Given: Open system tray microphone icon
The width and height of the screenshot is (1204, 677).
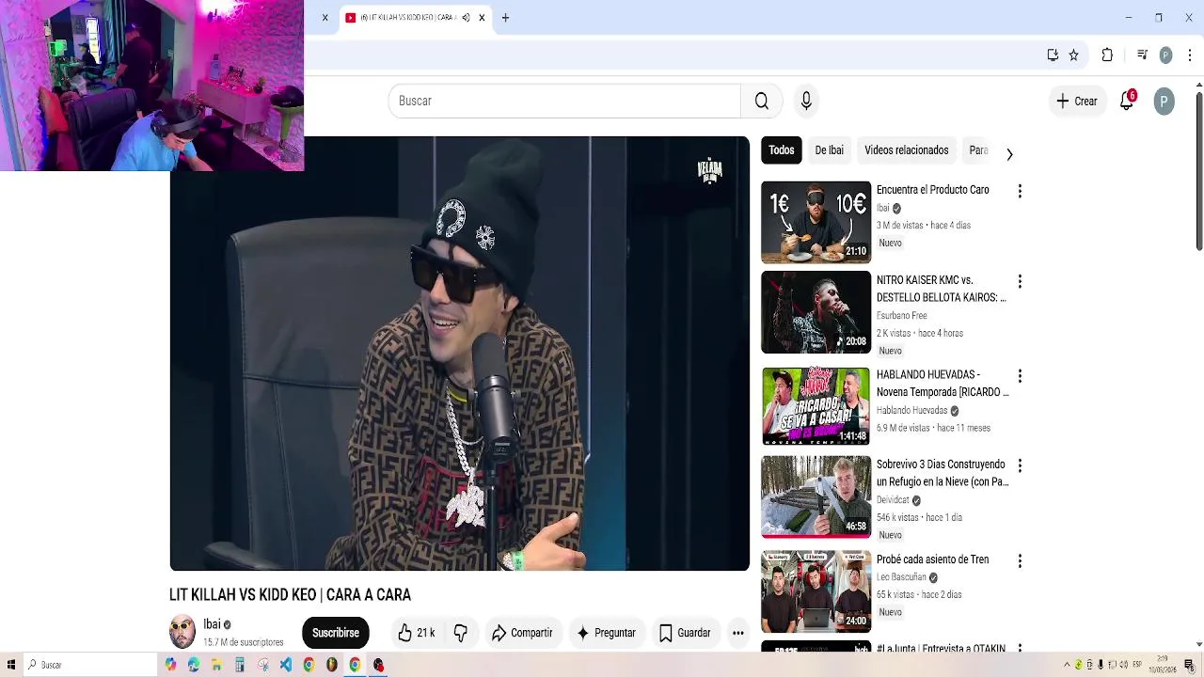Looking at the screenshot, I should point(1101,665).
